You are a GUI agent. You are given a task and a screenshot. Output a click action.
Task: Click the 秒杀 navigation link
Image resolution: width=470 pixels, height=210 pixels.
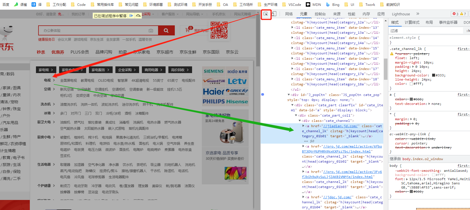(41, 52)
